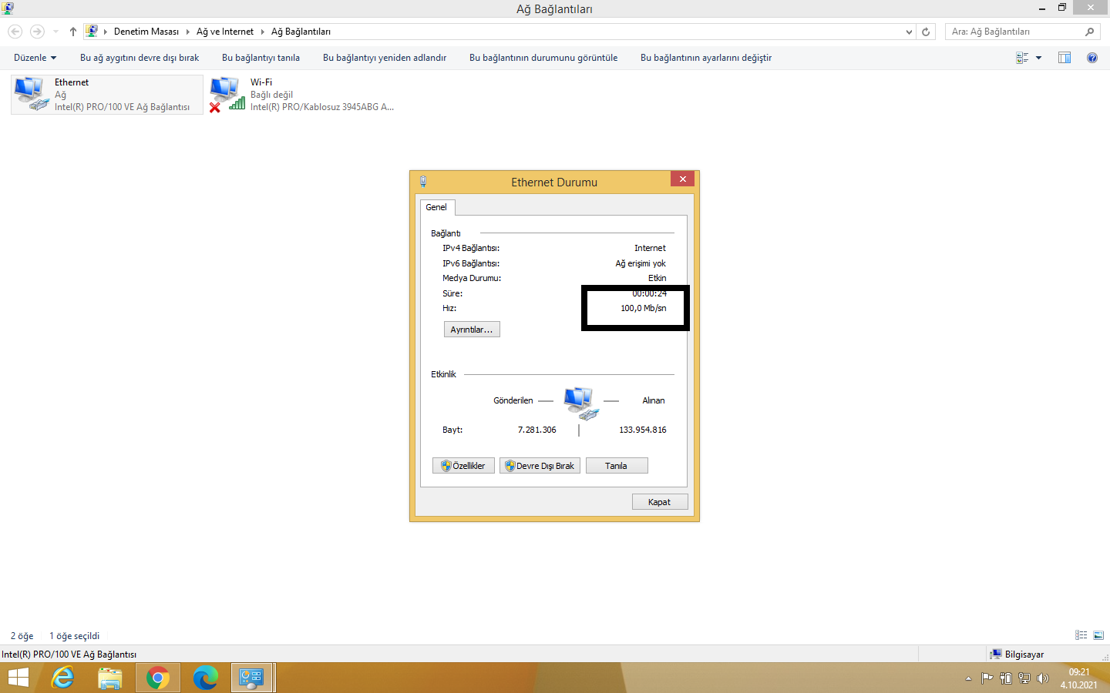
Task: Open the address bar location icon
Action: coord(92,32)
